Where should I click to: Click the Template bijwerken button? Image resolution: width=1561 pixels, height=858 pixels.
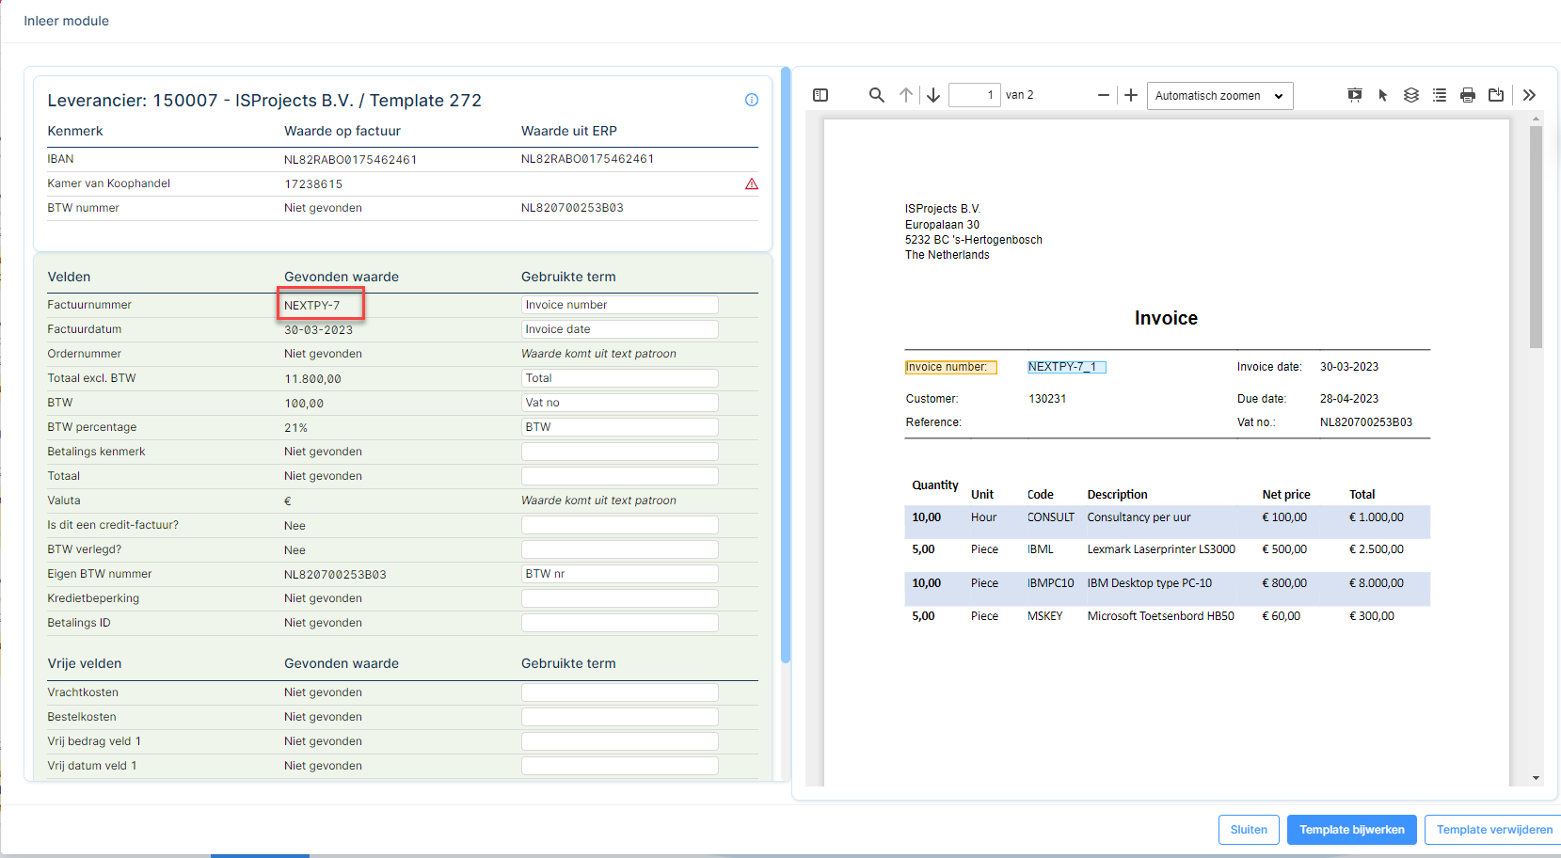[1351, 830]
